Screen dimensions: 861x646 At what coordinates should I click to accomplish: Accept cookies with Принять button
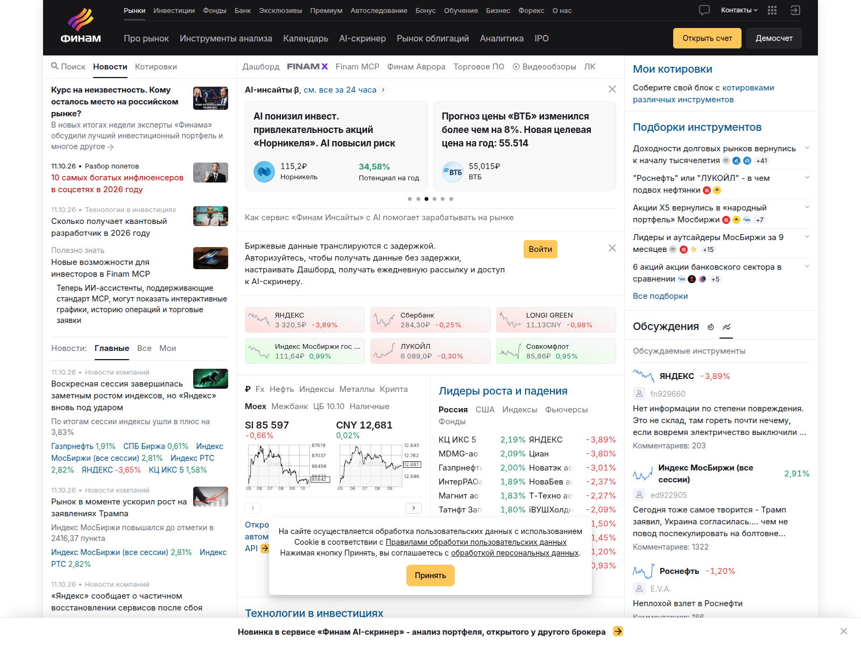pyautogui.click(x=430, y=575)
